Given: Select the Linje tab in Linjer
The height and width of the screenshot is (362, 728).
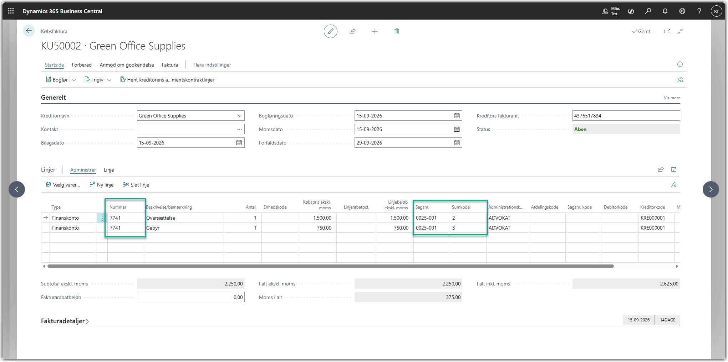Looking at the screenshot, I should [x=109, y=170].
